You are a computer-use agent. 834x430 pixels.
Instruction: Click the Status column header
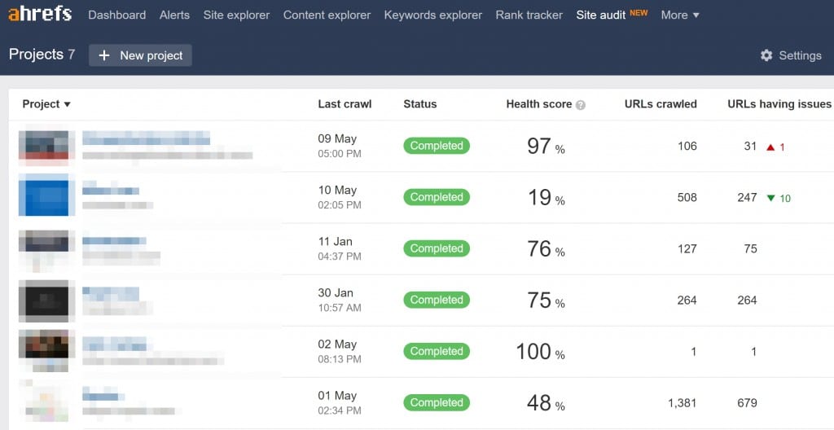419,104
